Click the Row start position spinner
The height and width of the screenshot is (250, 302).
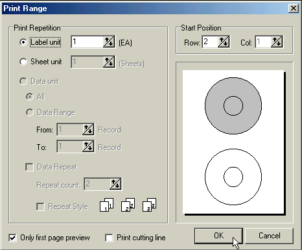pyautogui.click(x=224, y=42)
